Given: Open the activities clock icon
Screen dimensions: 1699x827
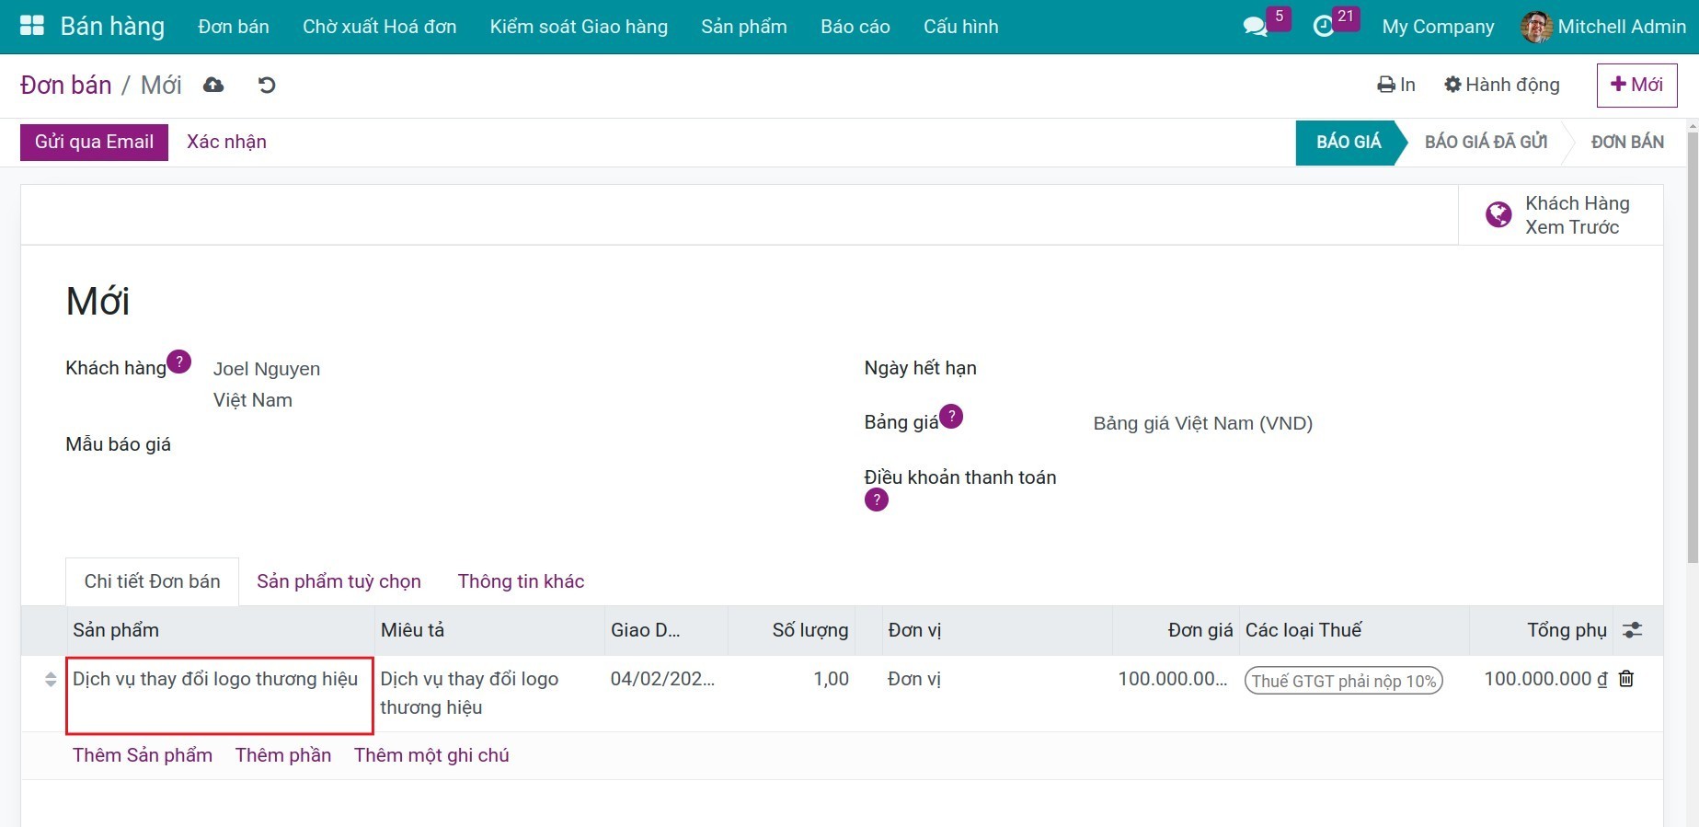Looking at the screenshot, I should click(1323, 27).
